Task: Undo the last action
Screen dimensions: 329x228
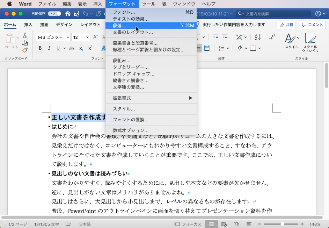Action: coord(86,14)
